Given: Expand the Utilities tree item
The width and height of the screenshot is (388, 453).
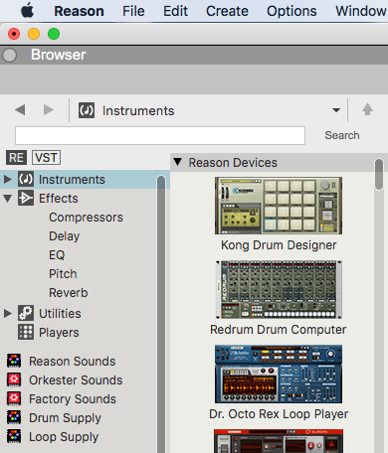Looking at the screenshot, I should (x=7, y=313).
